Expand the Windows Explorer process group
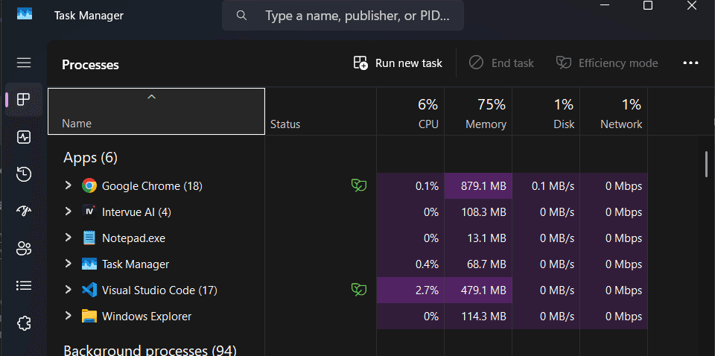This screenshot has width=715, height=356. click(68, 316)
